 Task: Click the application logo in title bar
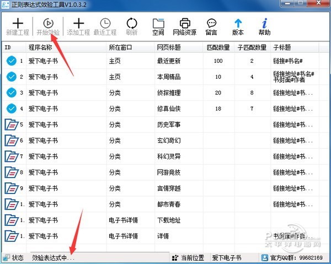[x=6, y=4]
